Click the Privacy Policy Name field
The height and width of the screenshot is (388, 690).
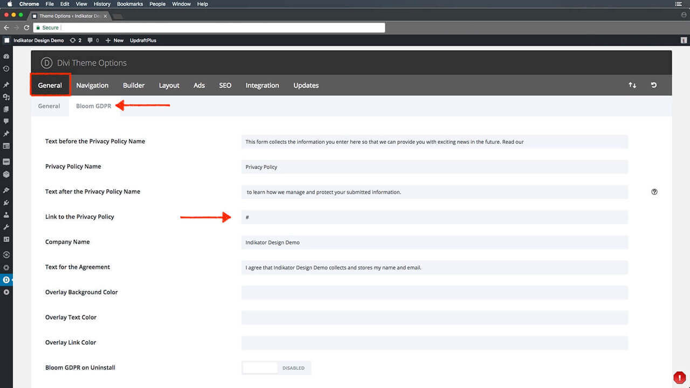click(x=435, y=167)
